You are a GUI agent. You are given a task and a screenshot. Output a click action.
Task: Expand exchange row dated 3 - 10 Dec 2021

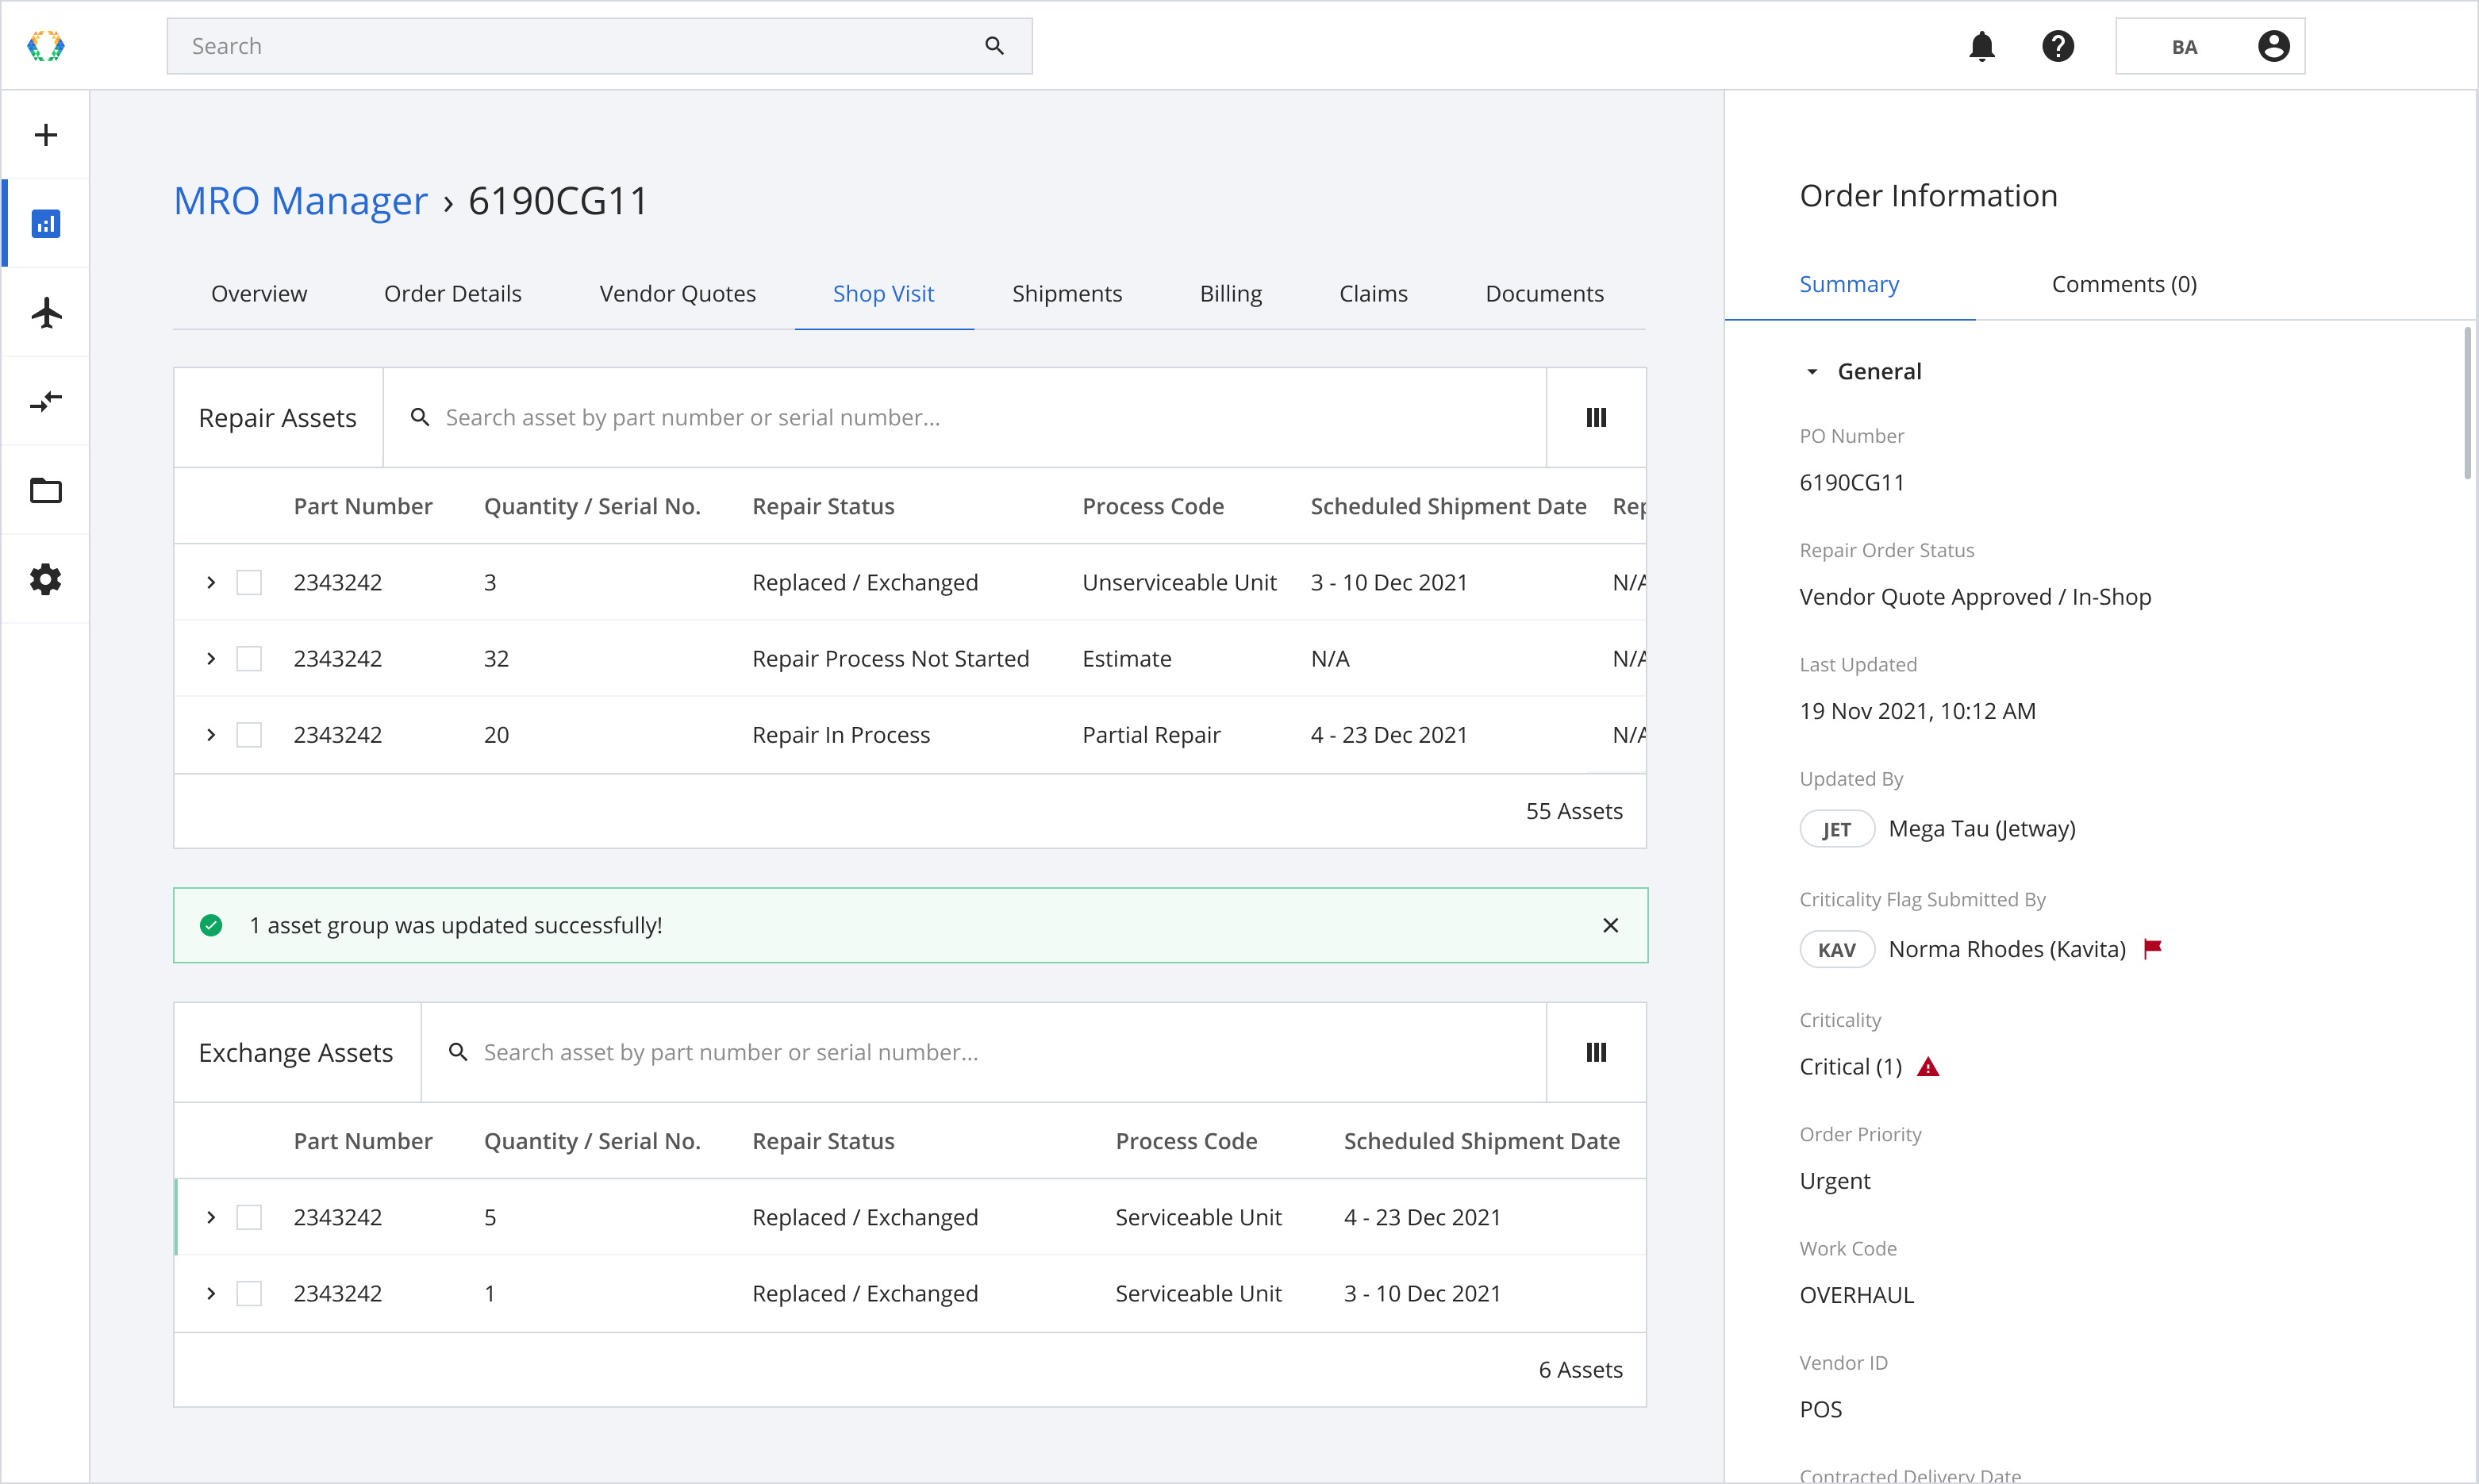[x=211, y=1294]
